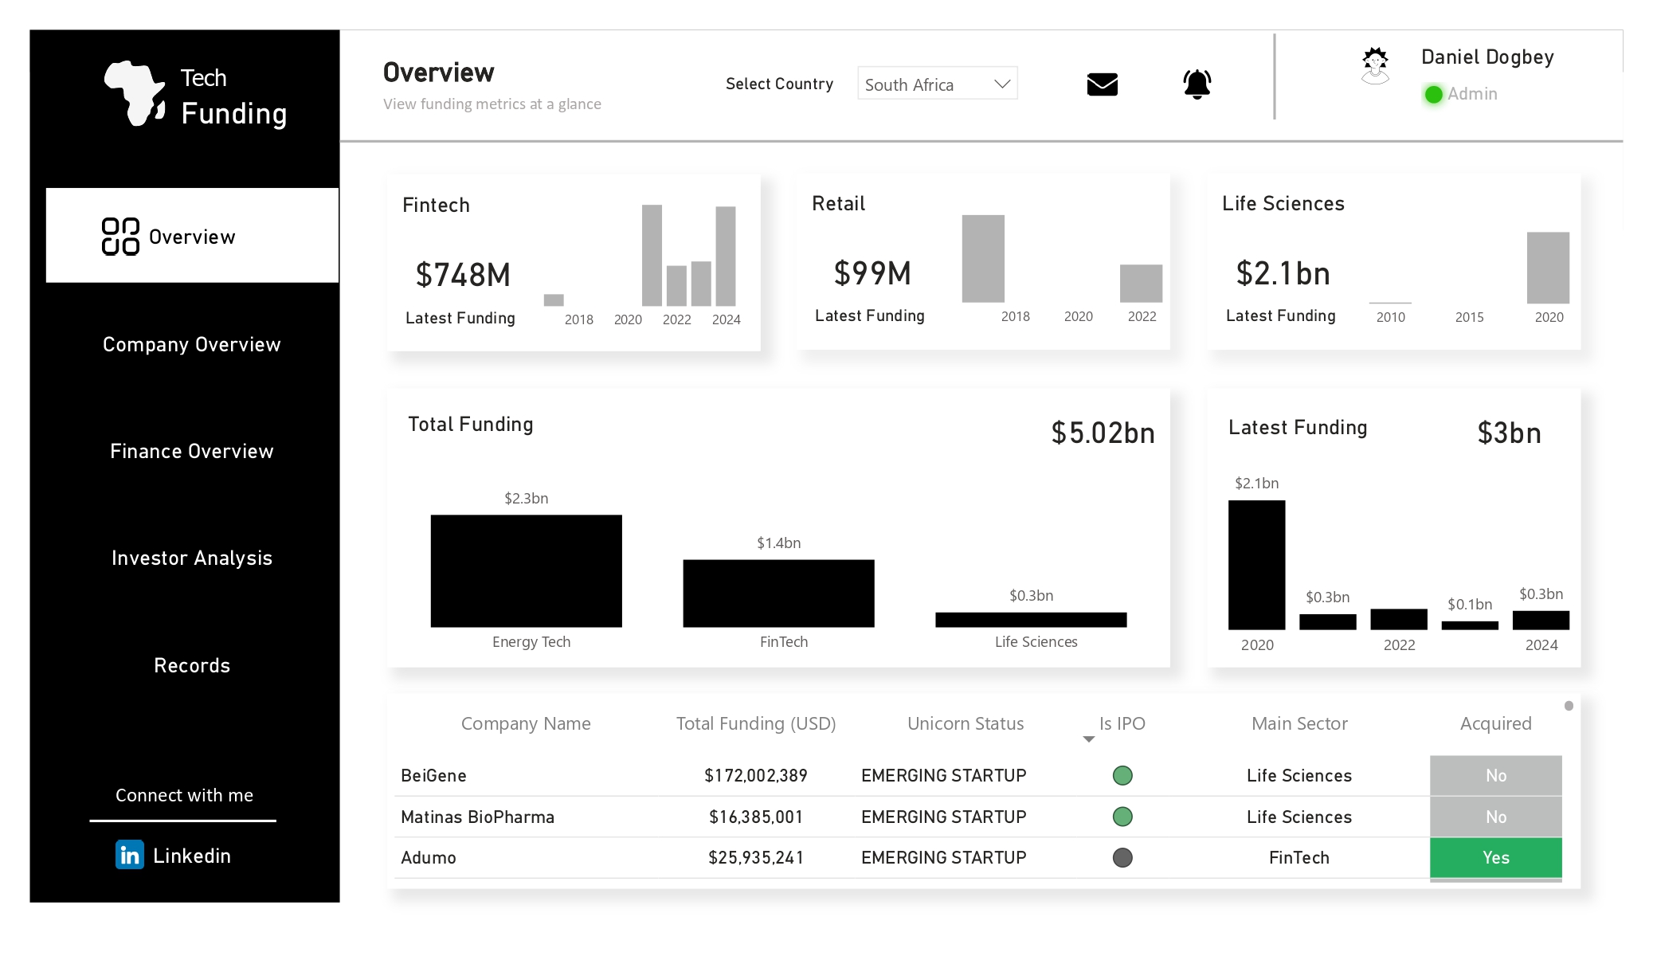Click the Unicorn Status column header
This screenshot has height=956, width=1653.
966,723
